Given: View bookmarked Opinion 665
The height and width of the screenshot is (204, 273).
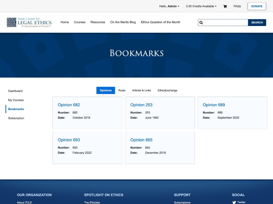Looking at the screenshot, I should coord(141,140).
